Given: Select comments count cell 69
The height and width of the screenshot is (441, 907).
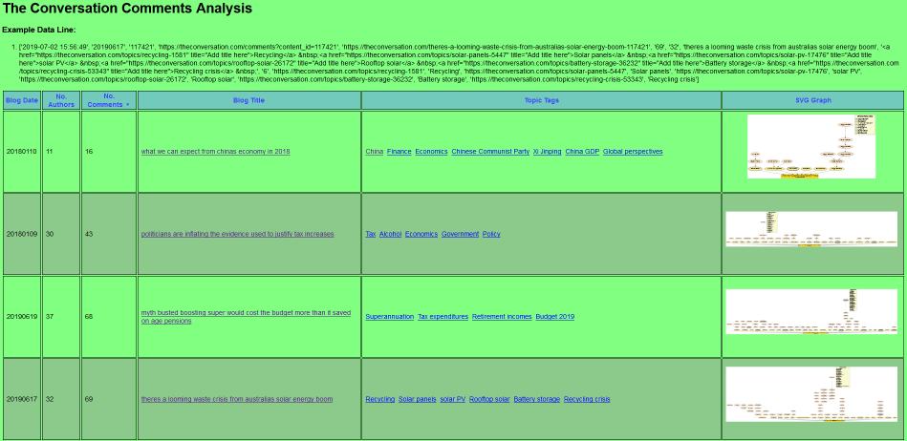Looking at the screenshot, I should tap(109, 399).
